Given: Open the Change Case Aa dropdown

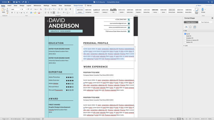Looking at the screenshot, I should (x=36, y=9).
